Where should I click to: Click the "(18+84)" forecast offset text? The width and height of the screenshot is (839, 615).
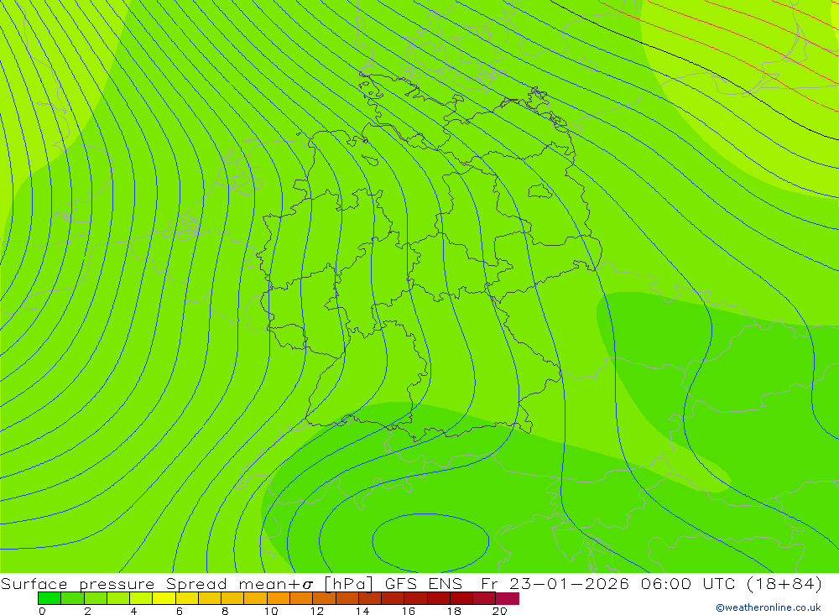click(x=784, y=583)
